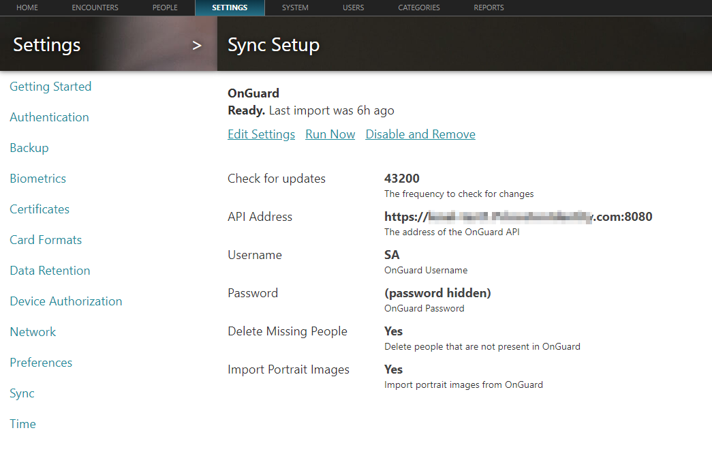Click the '(password hidden)' value
Viewport: 712px width, 469px height.
(x=437, y=293)
